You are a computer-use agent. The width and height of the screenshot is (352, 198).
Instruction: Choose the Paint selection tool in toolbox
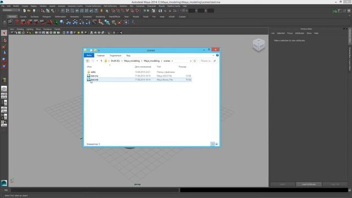tap(4, 47)
